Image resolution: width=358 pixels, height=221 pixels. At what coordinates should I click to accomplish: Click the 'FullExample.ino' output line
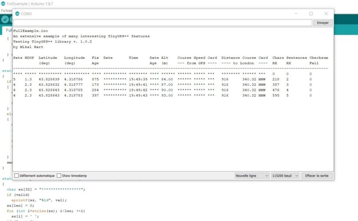(x=31, y=31)
